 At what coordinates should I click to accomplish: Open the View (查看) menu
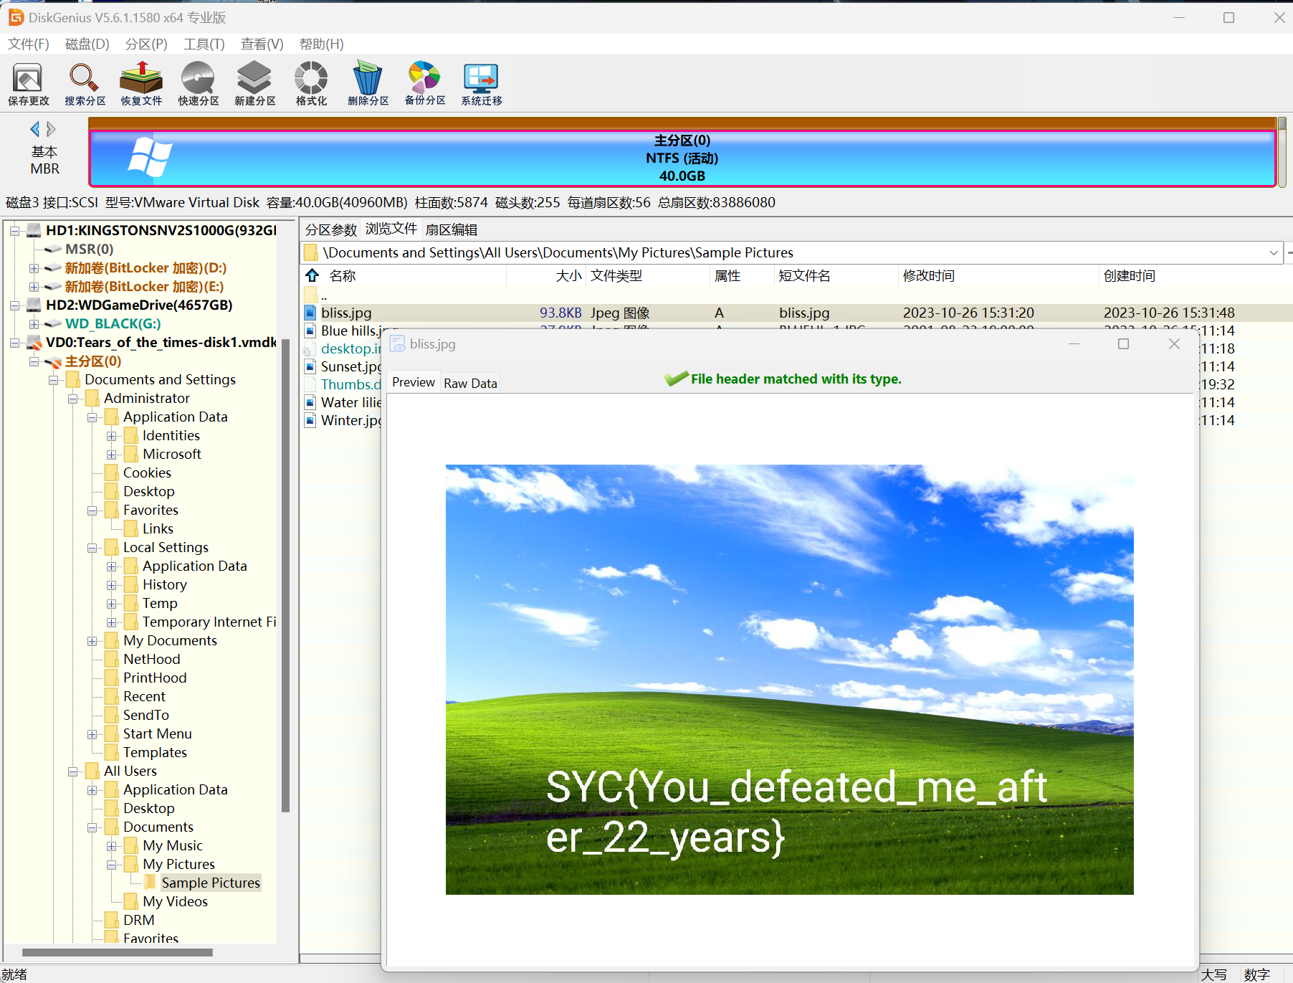[262, 44]
